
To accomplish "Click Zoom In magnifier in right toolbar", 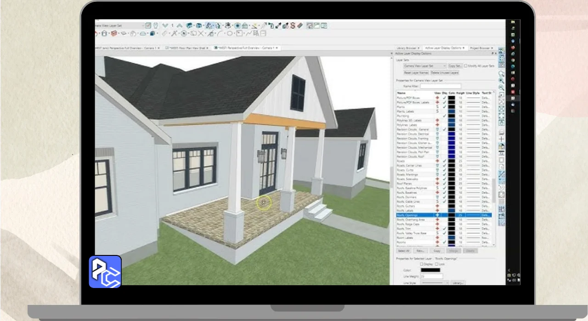I will tap(502, 81).
